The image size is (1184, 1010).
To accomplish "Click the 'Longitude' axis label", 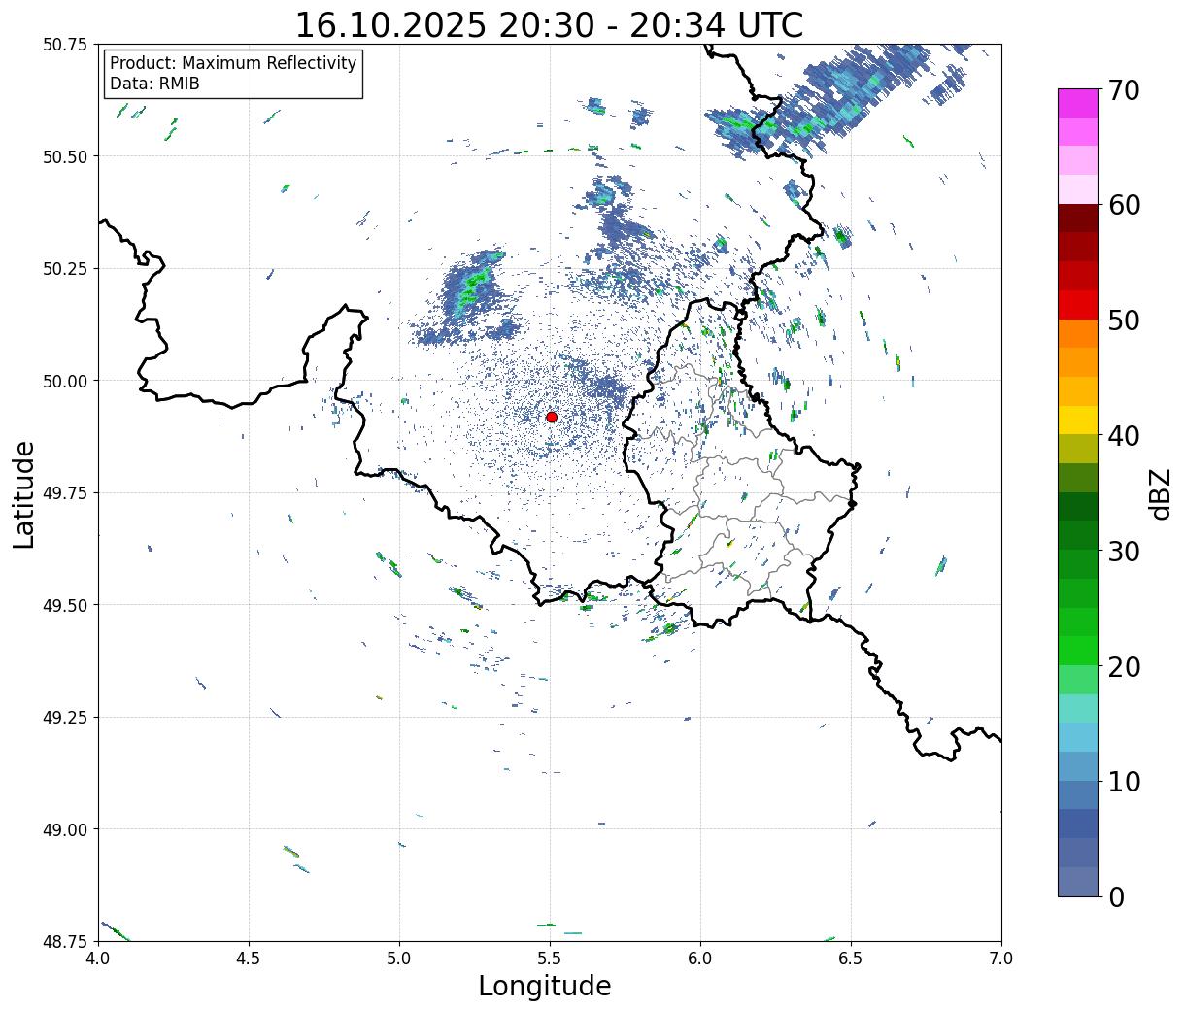I will pyautogui.click(x=545, y=986).
